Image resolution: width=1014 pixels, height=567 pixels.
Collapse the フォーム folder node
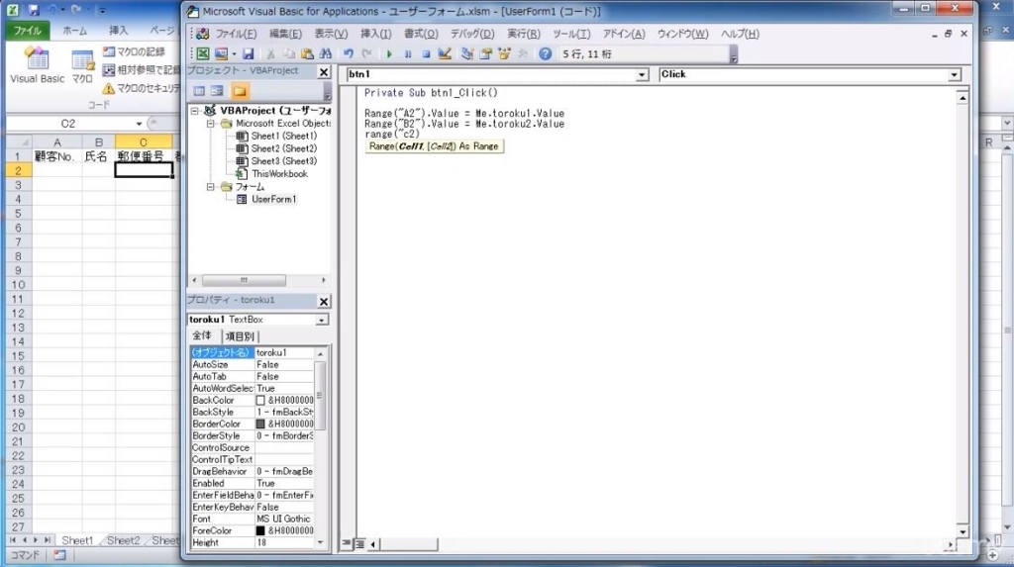coord(210,187)
